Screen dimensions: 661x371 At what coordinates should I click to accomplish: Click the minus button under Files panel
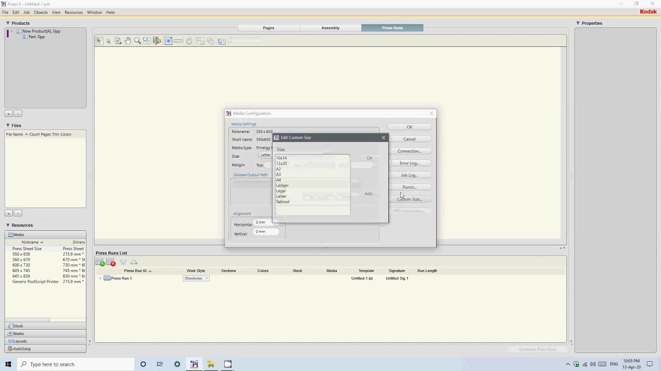tap(18, 213)
